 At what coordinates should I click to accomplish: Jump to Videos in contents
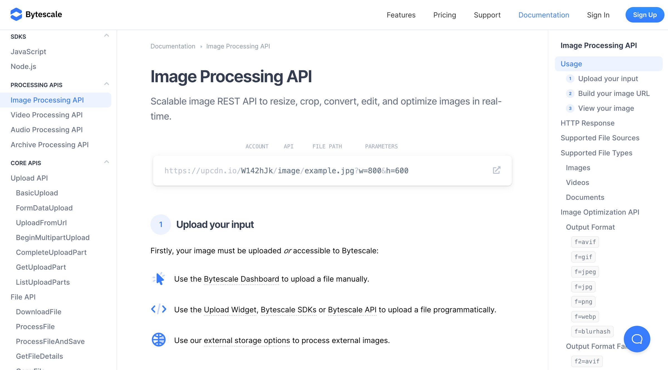click(x=577, y=182)
